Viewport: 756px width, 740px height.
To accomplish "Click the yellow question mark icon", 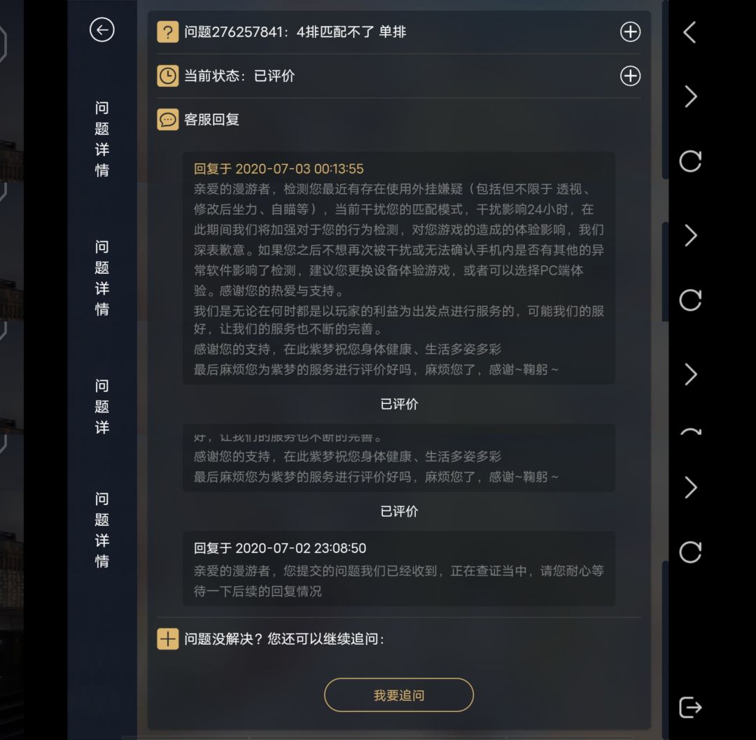I will click(x=168, y=32).
